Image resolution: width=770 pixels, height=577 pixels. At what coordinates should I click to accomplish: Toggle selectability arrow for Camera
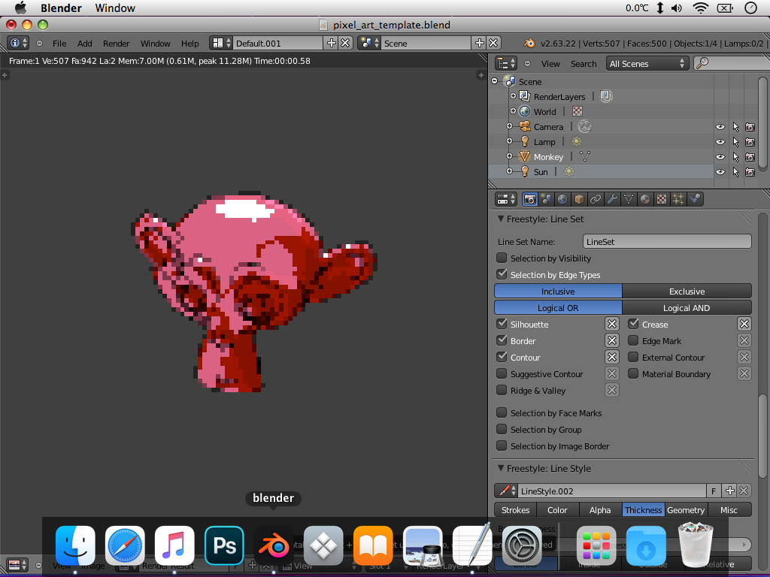click(735, 127)
